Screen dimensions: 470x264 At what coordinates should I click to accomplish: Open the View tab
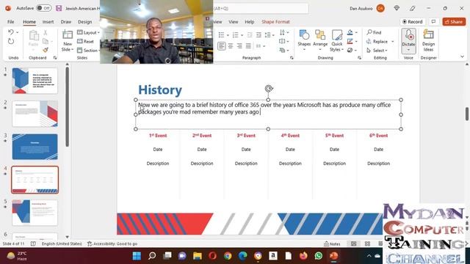tap(234, 21)
